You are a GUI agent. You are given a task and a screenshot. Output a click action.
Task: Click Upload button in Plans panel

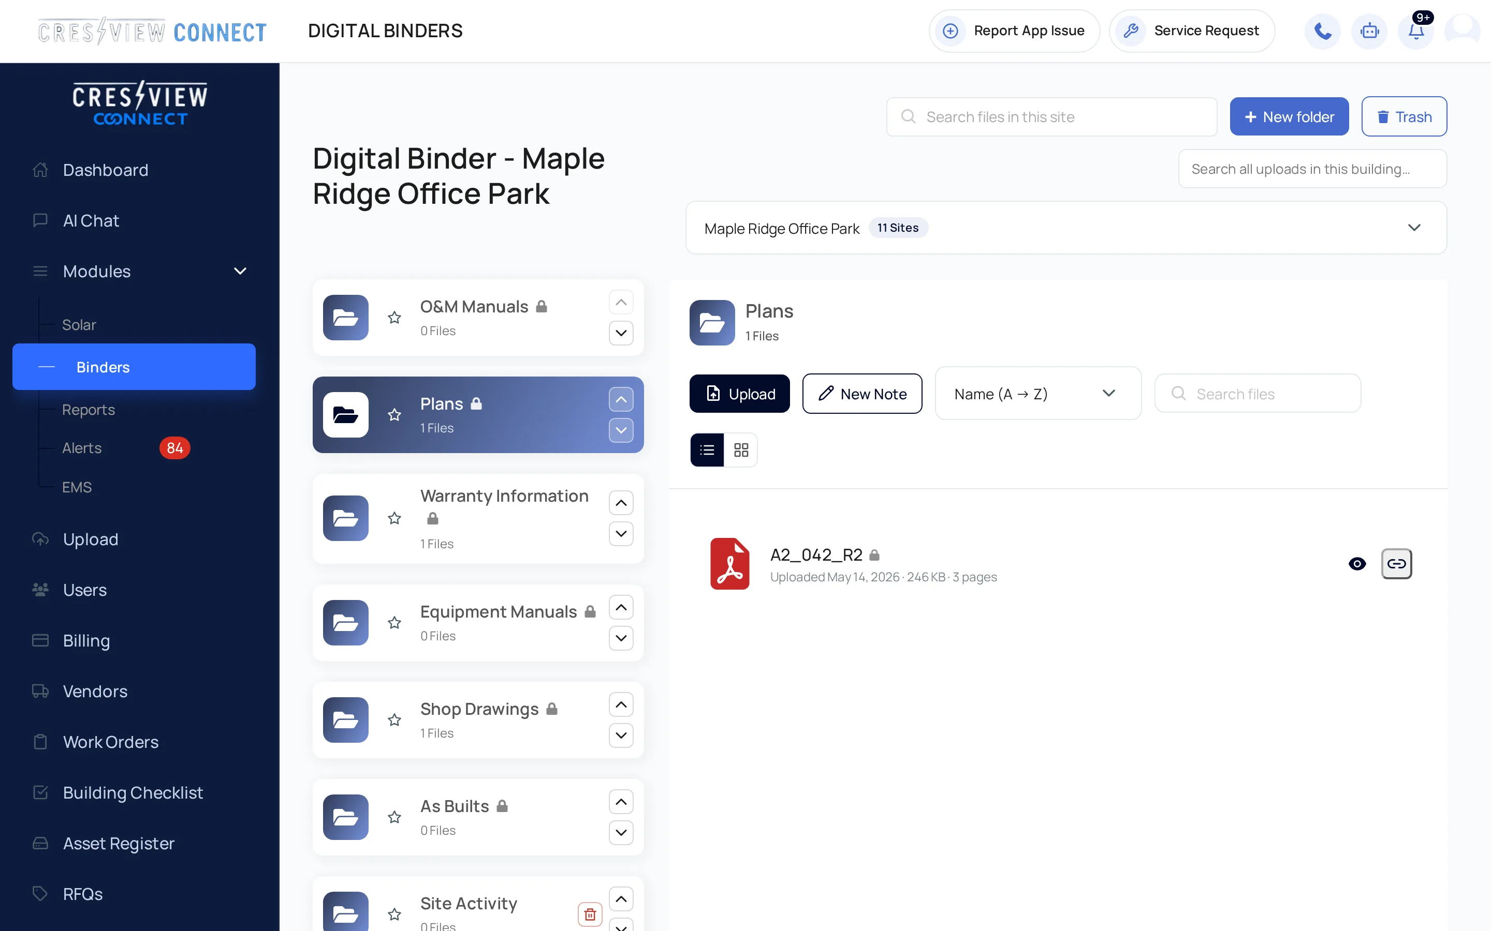pos(739,394)
